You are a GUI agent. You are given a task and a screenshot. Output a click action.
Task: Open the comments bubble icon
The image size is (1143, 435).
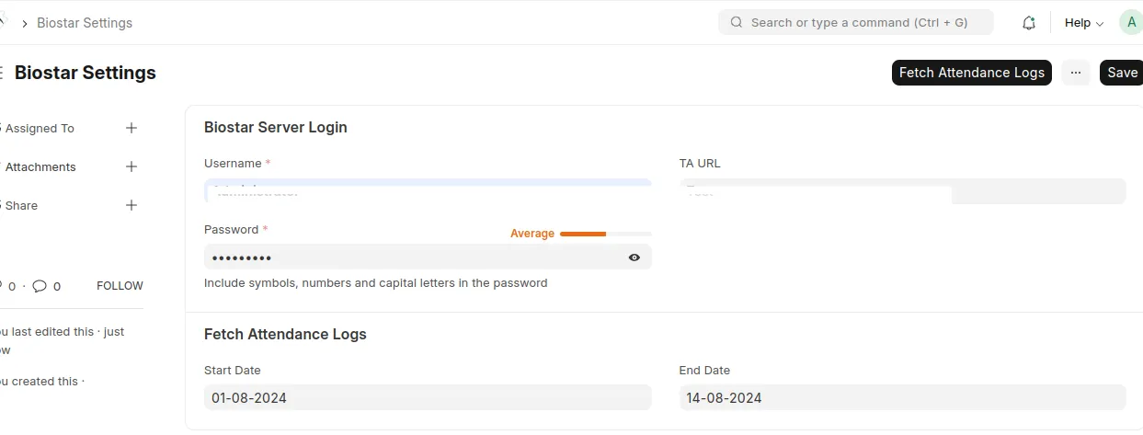click(x=40, y=286)
